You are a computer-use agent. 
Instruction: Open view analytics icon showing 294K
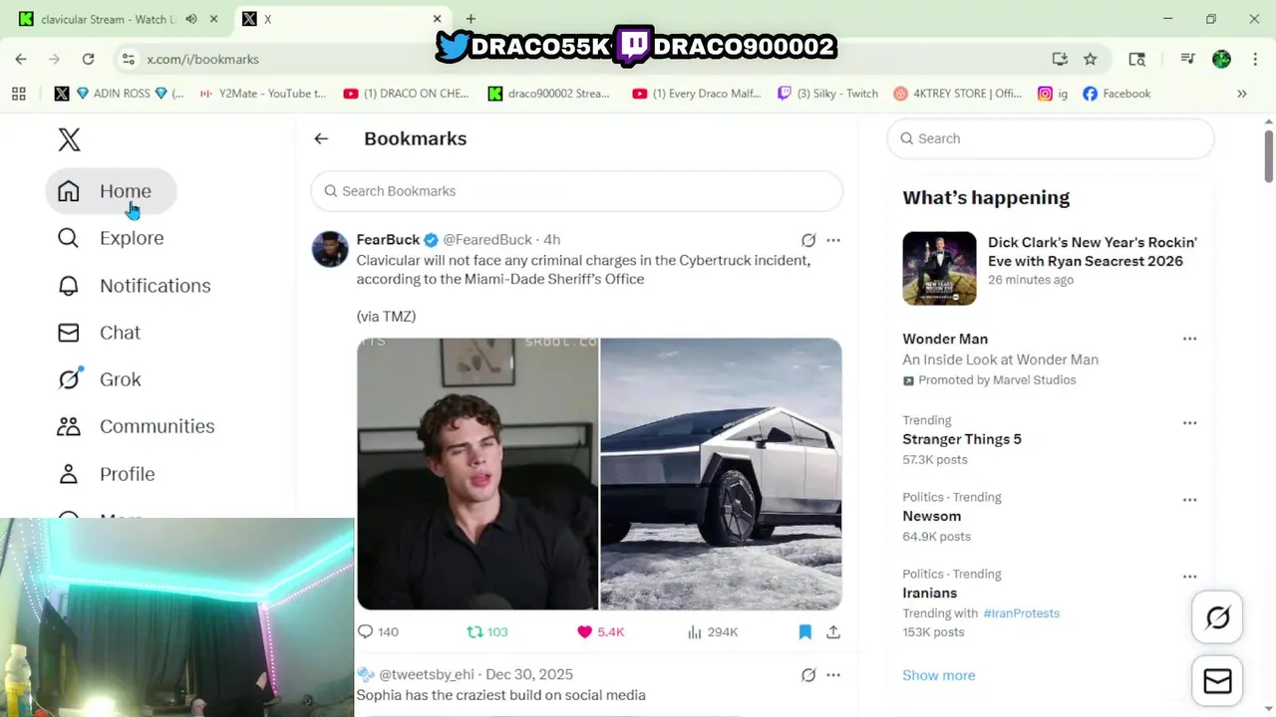(x=696, y=632)
